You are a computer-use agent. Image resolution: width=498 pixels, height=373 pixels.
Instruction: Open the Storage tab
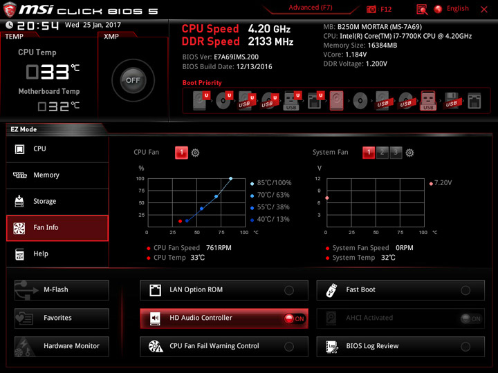(x=57, y=202)
